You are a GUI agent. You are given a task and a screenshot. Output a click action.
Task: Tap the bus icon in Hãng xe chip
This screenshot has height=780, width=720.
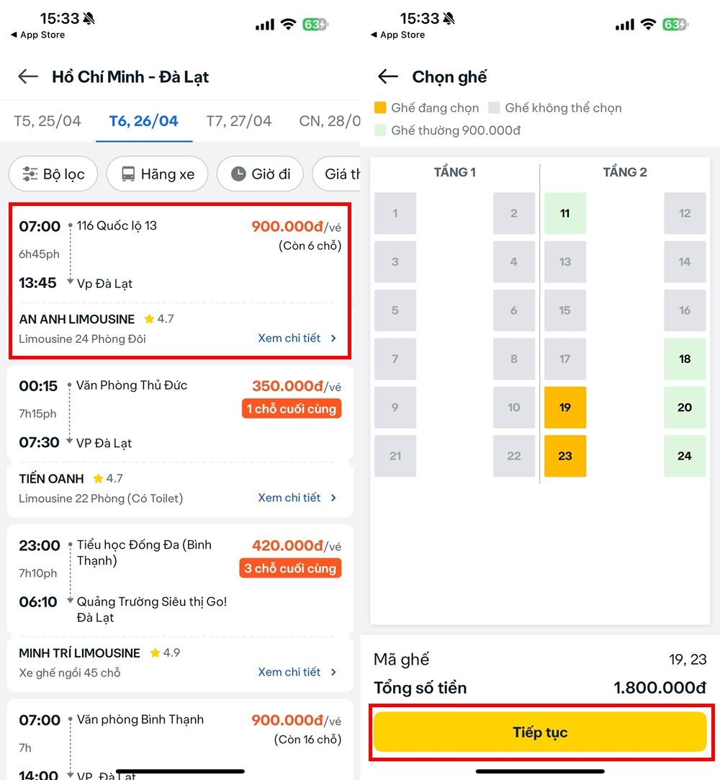pyautogui.click(x=128, y=174)
